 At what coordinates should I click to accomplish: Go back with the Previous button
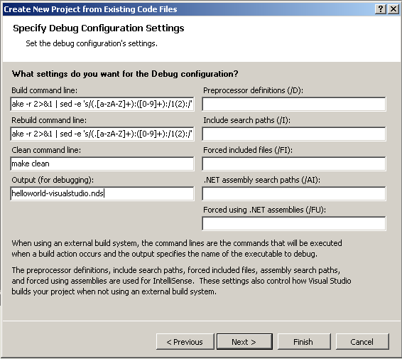(185, 341)
